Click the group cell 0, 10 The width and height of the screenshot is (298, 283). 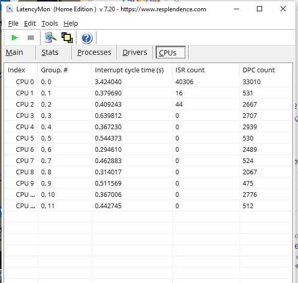[x=48, y=194]
